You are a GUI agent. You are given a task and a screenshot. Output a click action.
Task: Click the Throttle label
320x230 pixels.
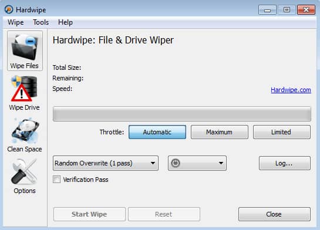point(112,132)
